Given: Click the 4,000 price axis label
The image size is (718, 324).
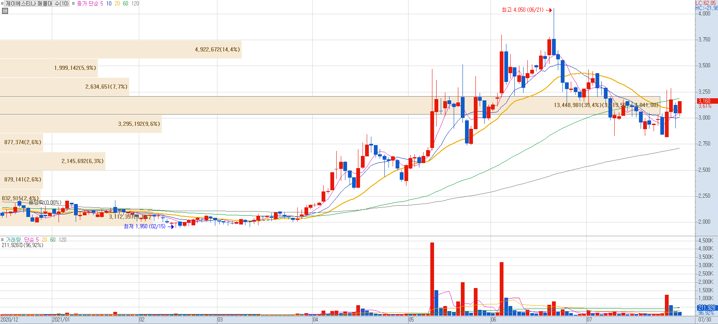Looking at the screenshot, I should pos(704,13).
